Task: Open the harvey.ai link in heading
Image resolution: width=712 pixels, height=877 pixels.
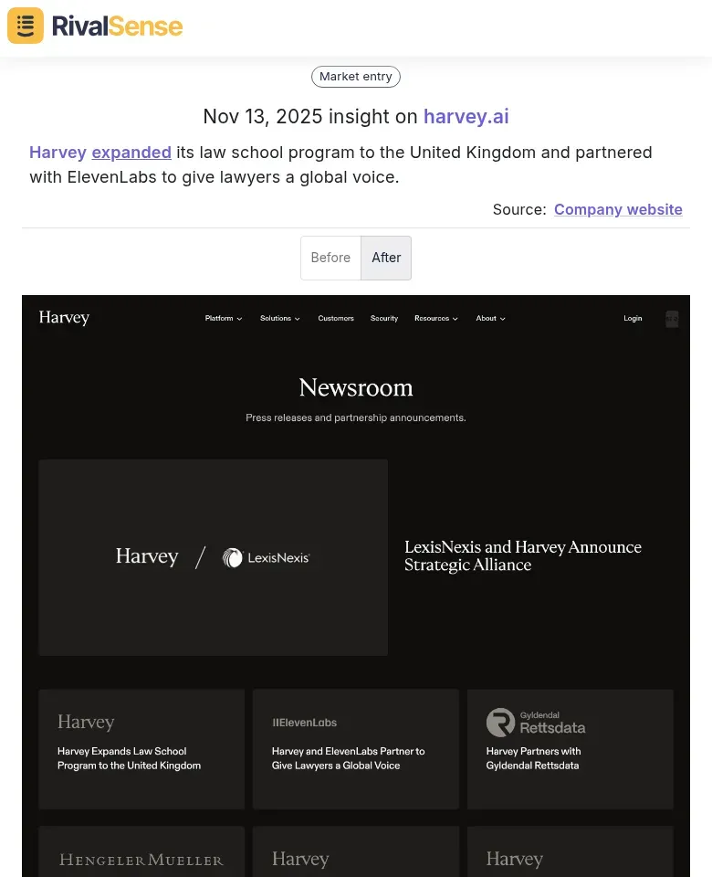Action: click(466, 116)
